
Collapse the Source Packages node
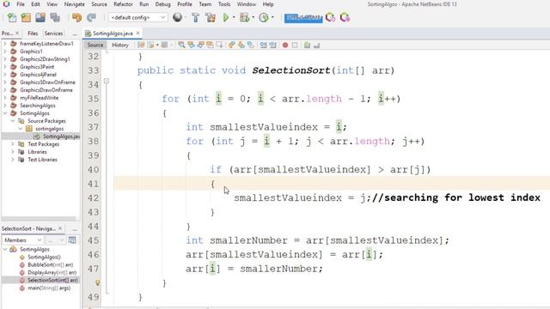13,121
